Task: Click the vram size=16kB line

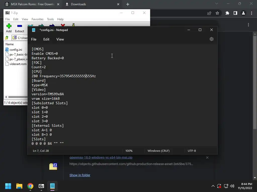Action: (46, 98)
